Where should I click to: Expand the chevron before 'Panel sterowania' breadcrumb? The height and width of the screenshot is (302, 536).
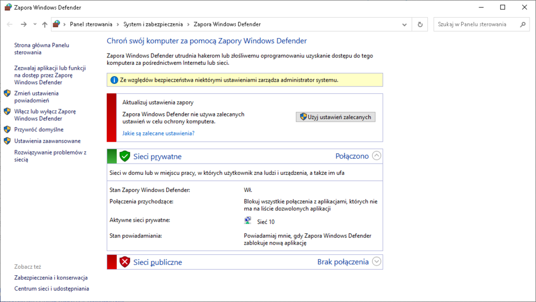click(64, 25)
